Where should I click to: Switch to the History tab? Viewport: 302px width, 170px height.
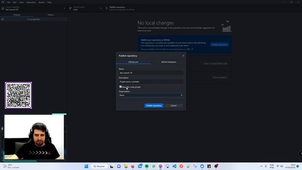pos(50,15)
